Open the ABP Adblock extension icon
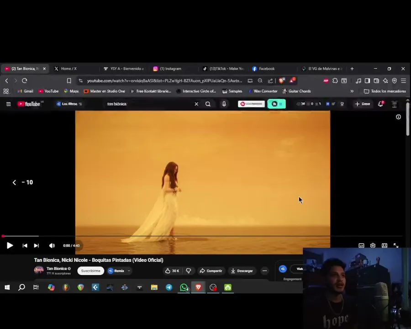 point(326,81)
